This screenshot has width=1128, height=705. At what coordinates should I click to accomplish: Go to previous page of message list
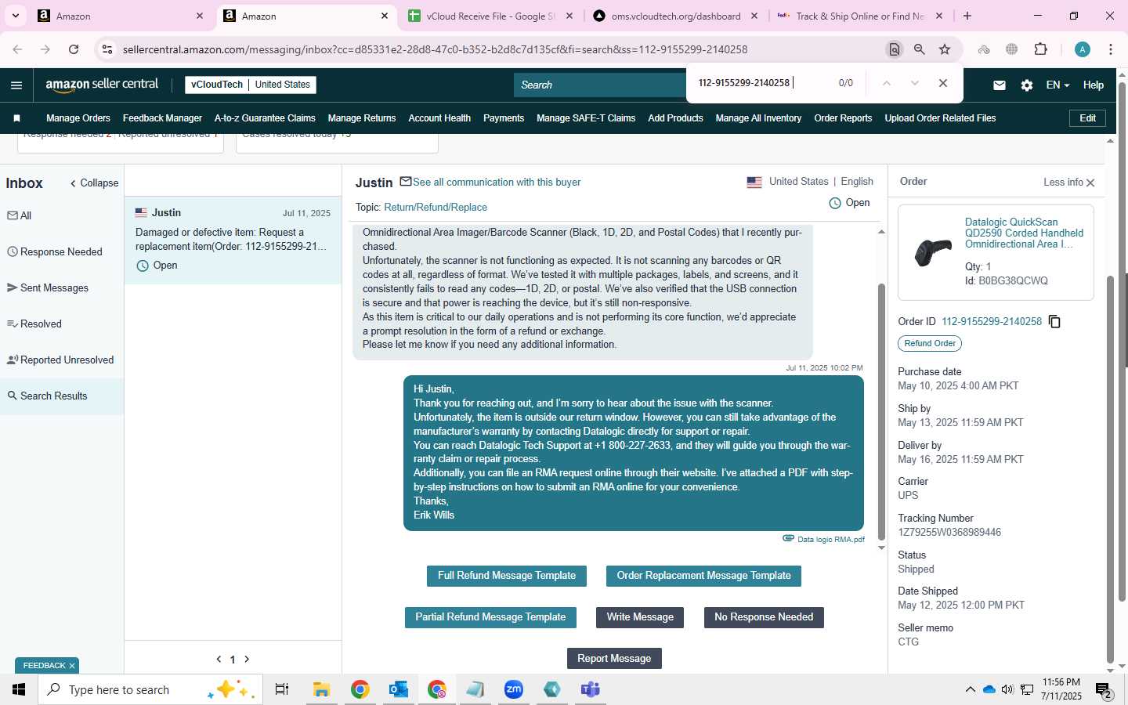[x=219, y=660]
